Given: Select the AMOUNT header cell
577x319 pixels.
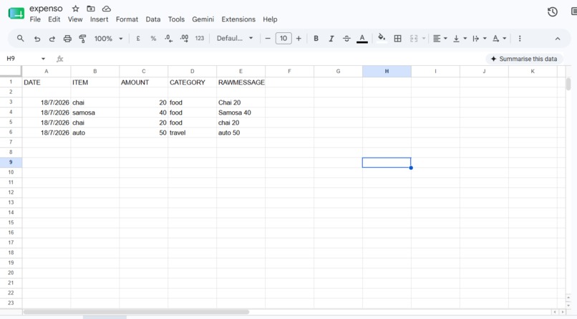Looking at the screenshot, I should tap(143, 82).
